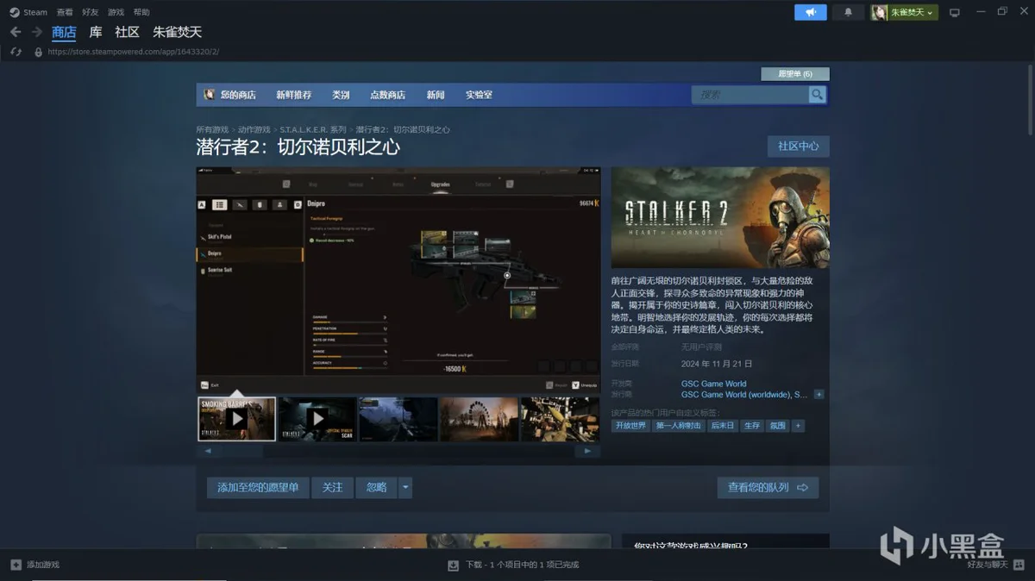
Task: Click the GSC Game World developer link
Action: click(x=713, y=384)
